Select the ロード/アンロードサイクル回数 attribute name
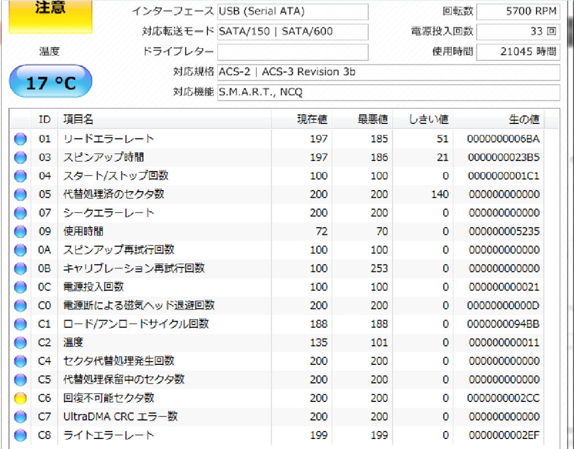Viewport: 574px width, 449px height. coord(136,324)
